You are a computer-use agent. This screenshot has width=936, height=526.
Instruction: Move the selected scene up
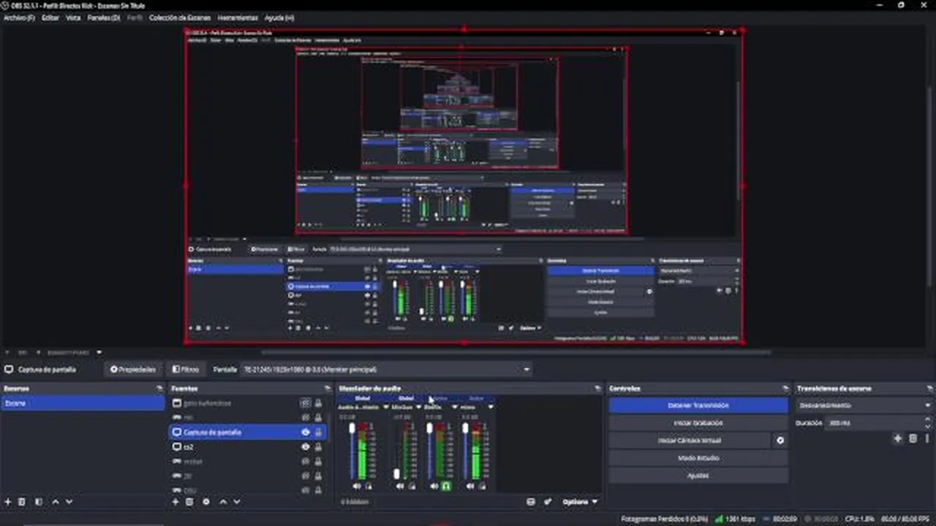(x=56, y=502)
